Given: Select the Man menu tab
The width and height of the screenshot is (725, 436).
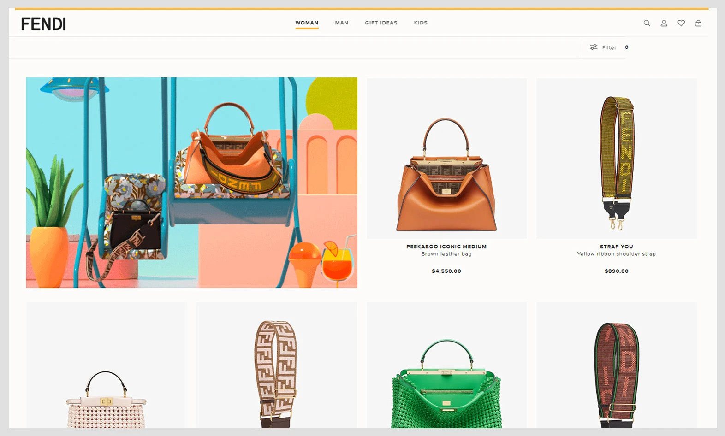Looking at the screenshot, I should 341,23.
